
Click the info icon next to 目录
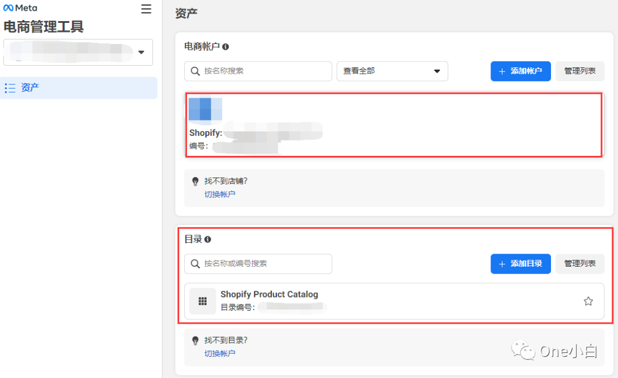tap(207, 239)
